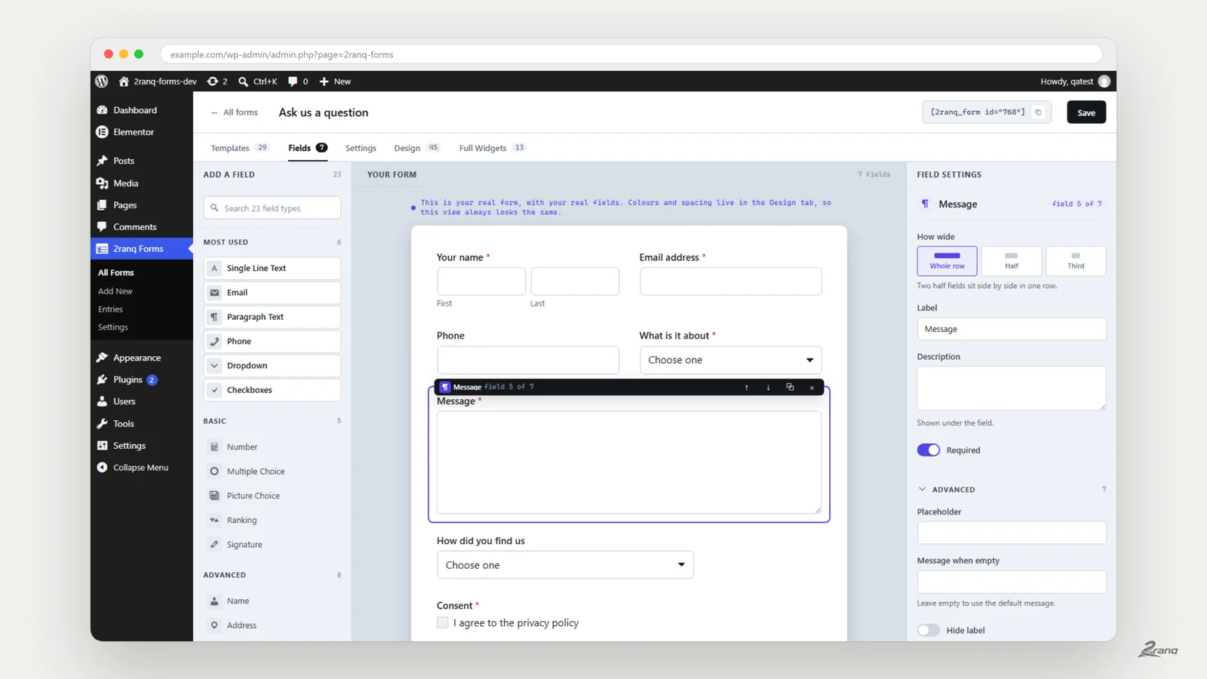
Task: Toggle the Required switch off
Action: click(x=929, y=450)
